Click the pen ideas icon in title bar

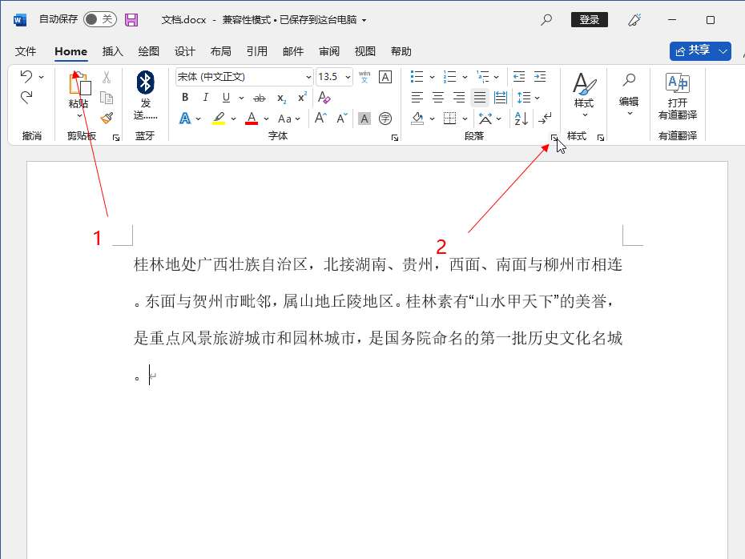(x=634, y=19)
